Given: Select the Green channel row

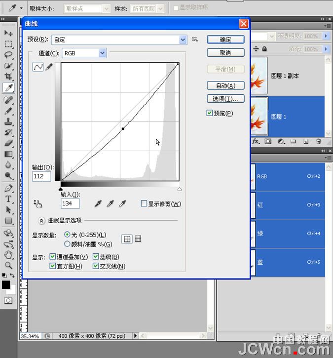Looking at the screenshot, I should [x=288, y=234].
